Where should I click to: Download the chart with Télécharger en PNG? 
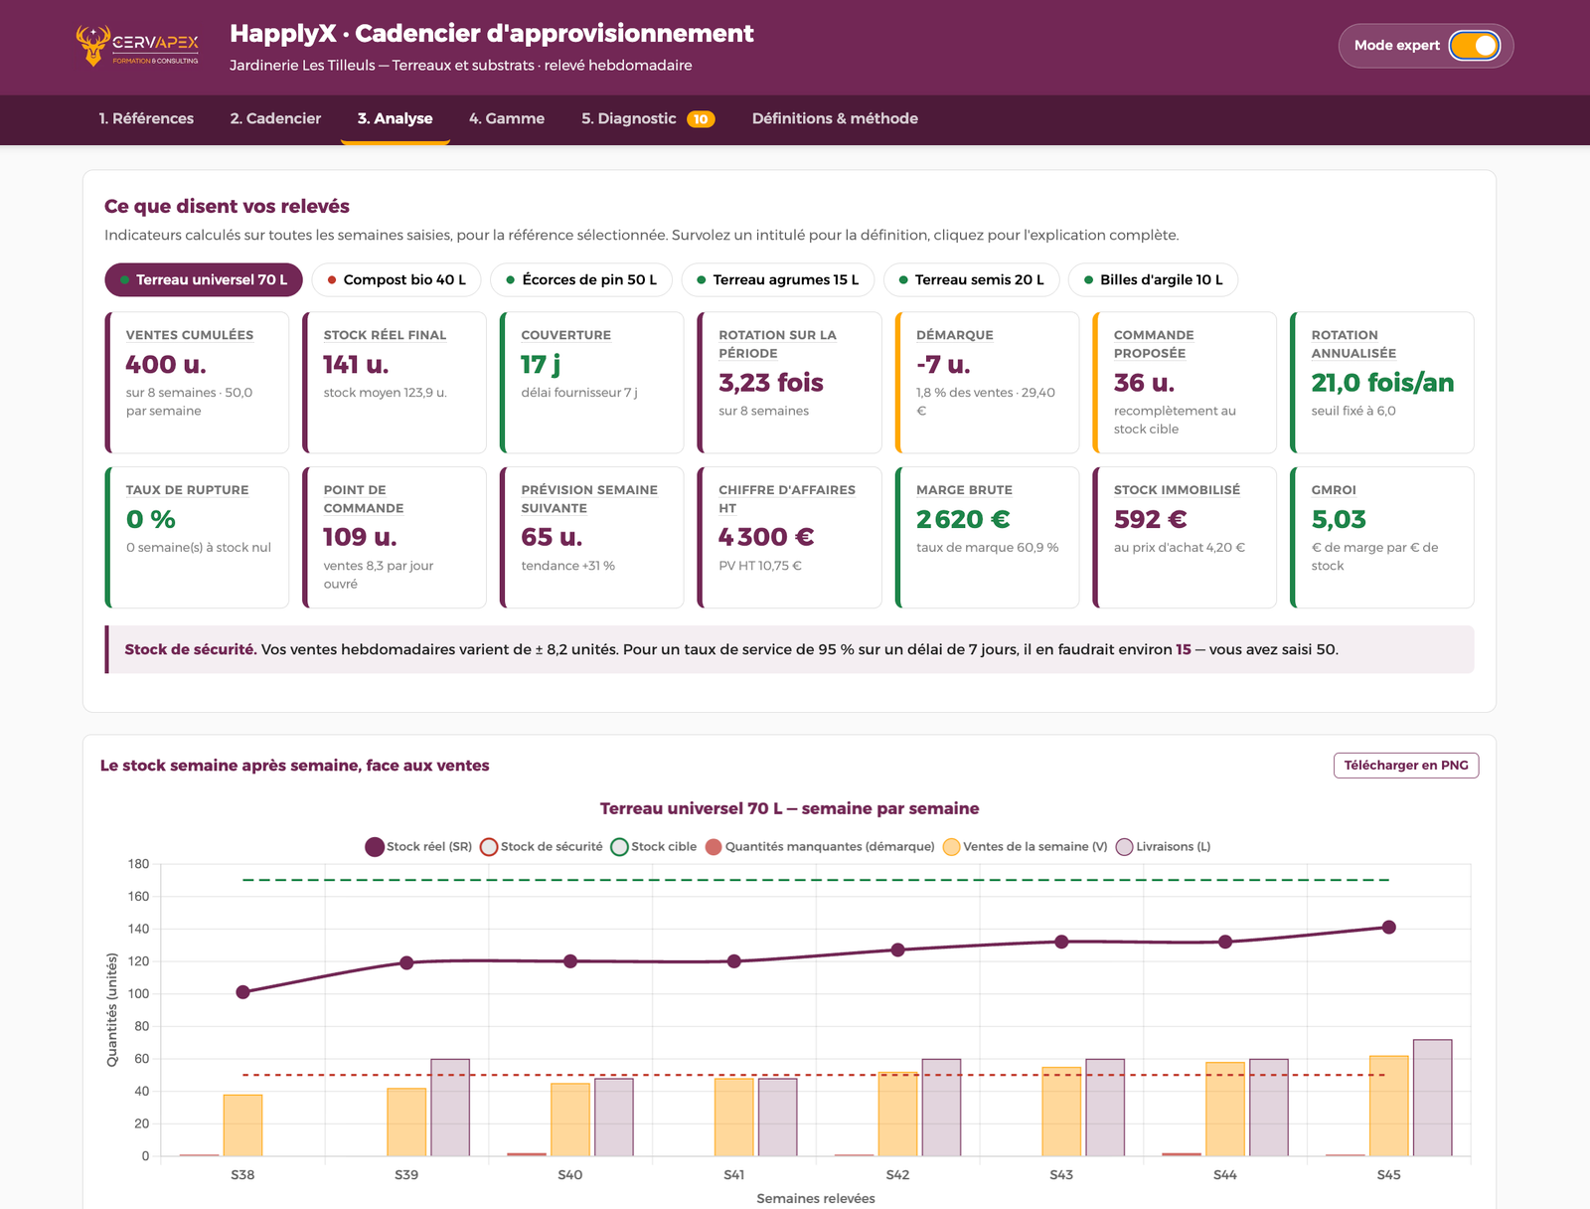(x=1405, y=766)
